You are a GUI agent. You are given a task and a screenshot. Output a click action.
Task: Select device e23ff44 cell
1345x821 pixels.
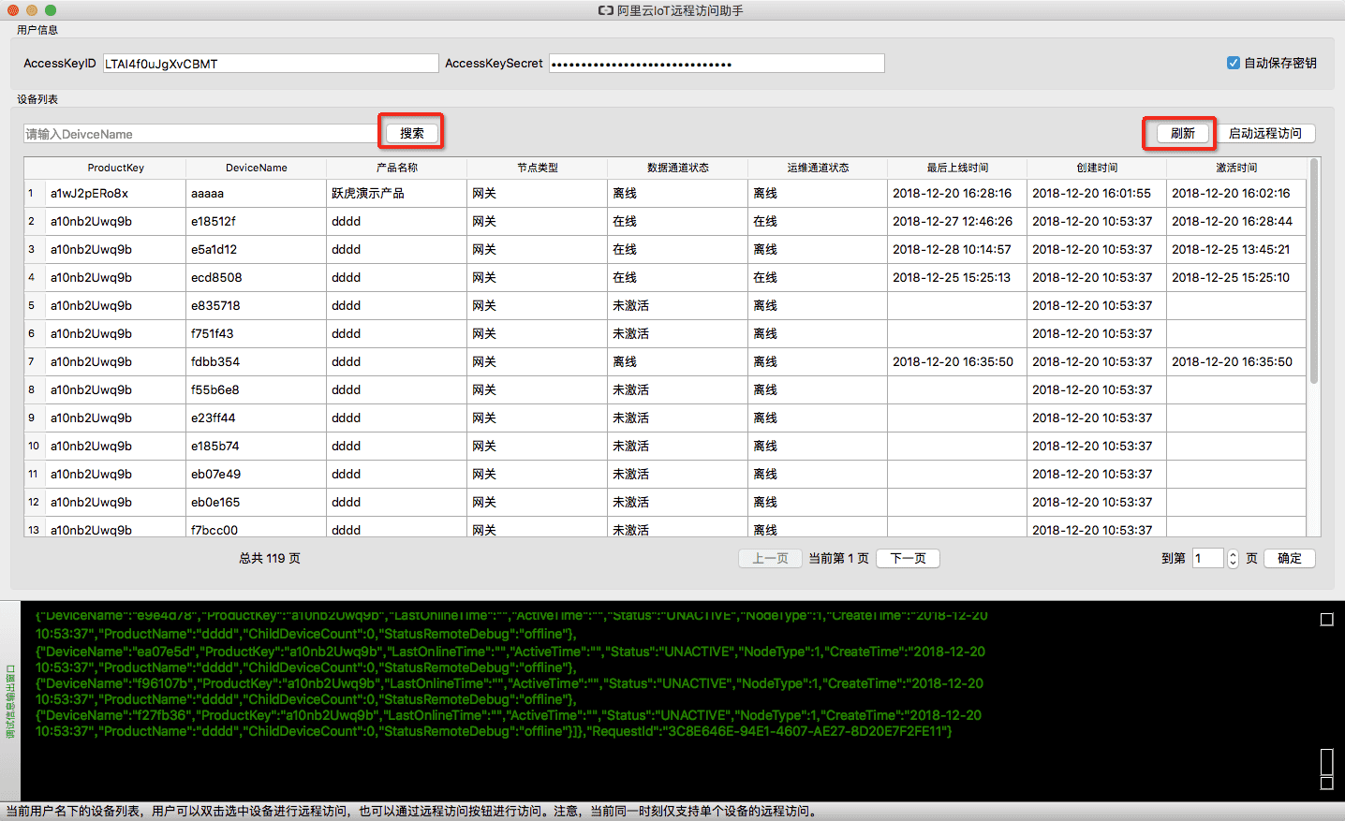coord(257,418)
